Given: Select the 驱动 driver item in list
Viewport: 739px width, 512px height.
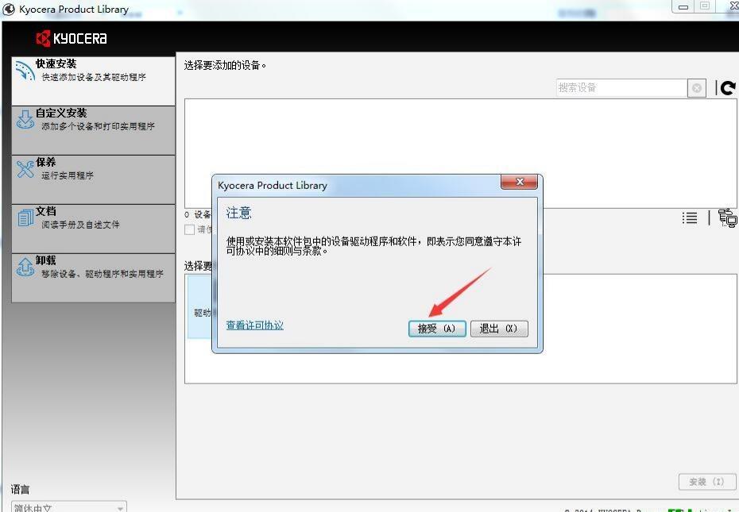Looking at the screenshot, I should 200,311.
